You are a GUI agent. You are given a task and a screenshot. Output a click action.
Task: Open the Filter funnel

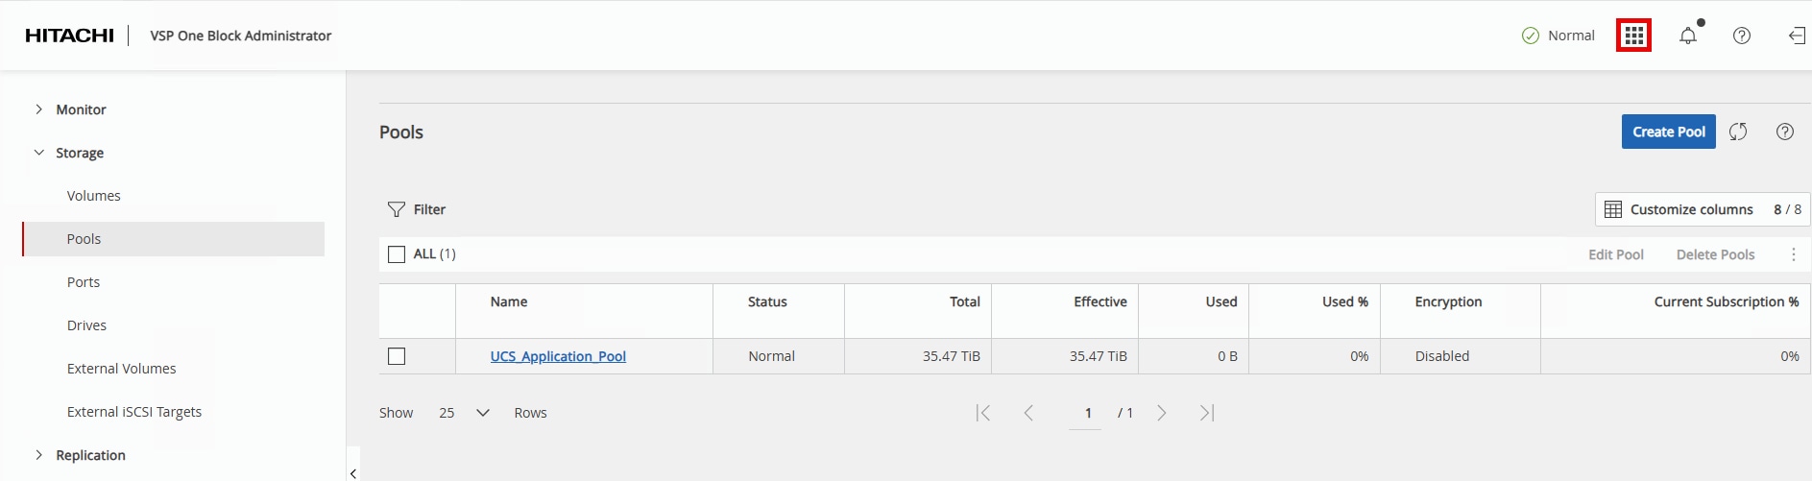(x=397, y=209)
